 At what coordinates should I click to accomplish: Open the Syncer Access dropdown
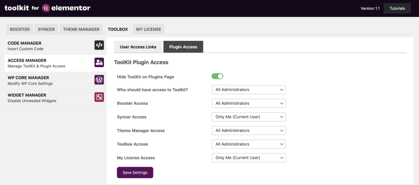(x=249, y=117)
